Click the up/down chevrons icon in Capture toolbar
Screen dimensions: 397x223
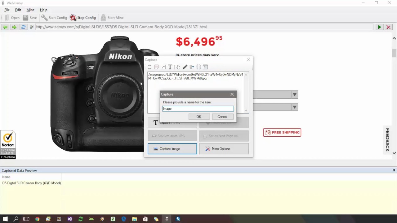[149, 67]
